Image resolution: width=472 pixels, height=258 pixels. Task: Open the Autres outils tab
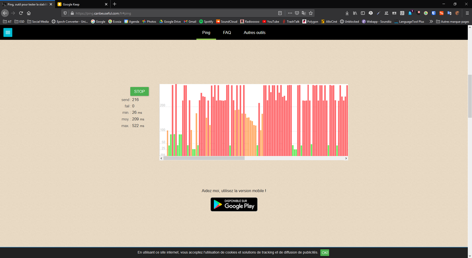pyautogui.click(x=254, y=33)
